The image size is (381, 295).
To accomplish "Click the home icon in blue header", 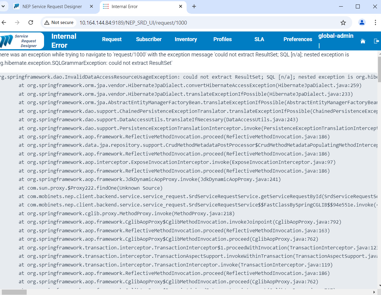I will coord(363,41).
